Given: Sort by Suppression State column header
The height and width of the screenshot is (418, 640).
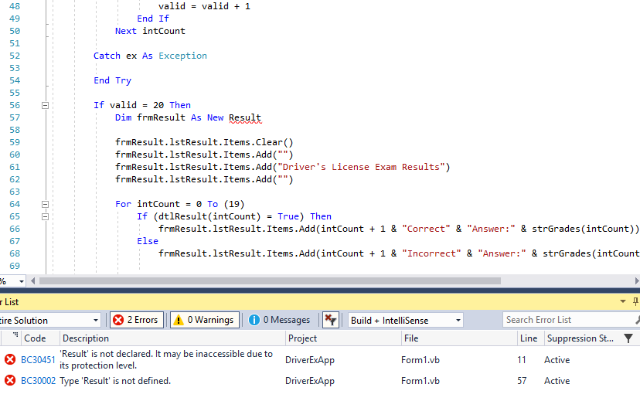Looking at the screenshot, I should (580, 338).
